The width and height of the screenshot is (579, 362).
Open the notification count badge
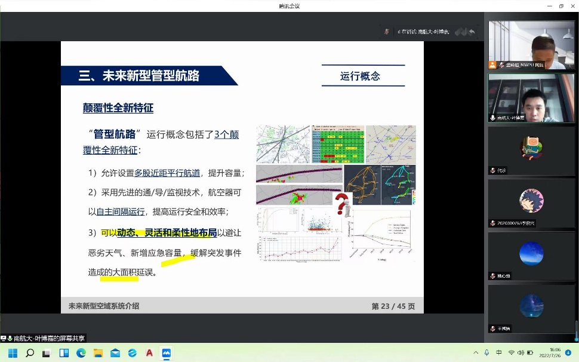click(x=568, y=353)
